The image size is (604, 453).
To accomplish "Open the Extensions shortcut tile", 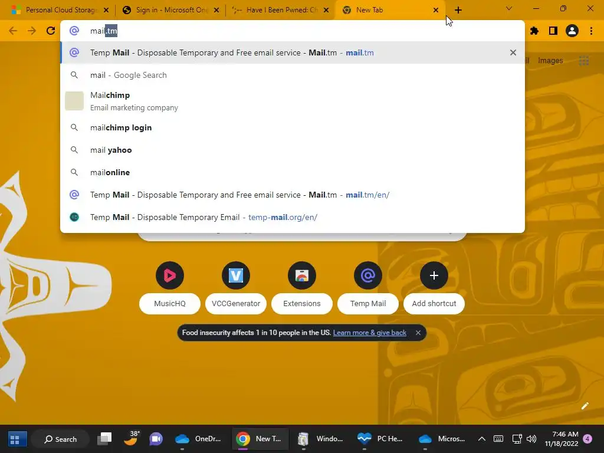I will [301, 287].
